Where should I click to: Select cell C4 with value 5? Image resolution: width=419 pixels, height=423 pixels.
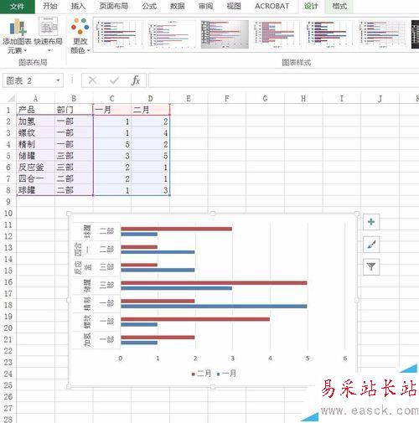[x=112, y=144]
